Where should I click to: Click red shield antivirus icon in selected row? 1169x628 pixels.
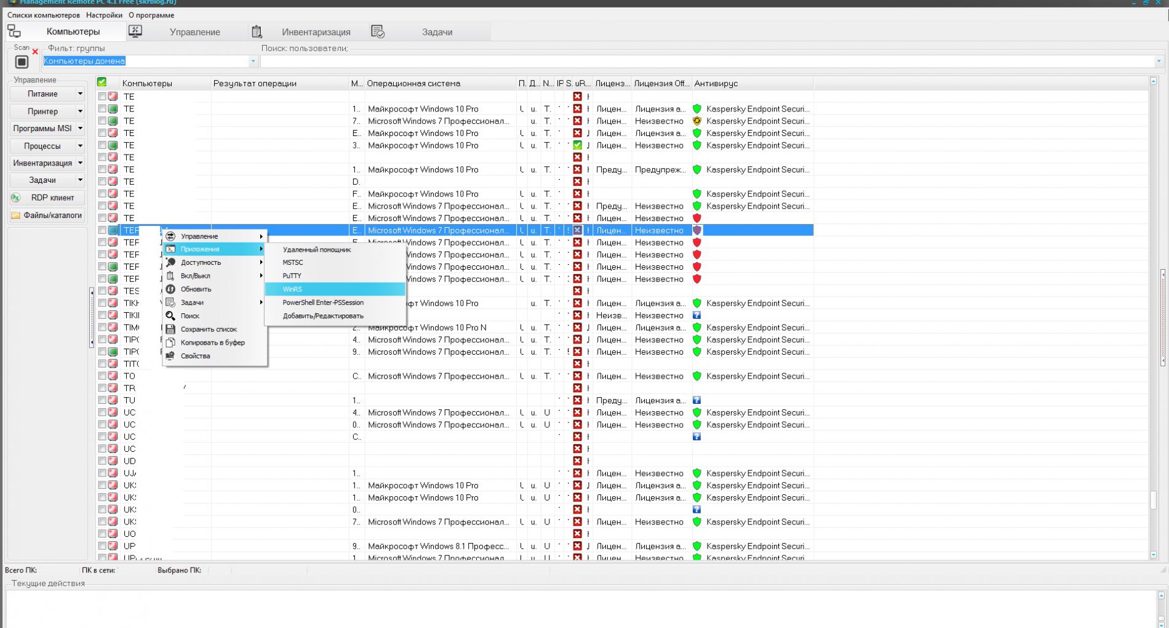pos(697,230)
